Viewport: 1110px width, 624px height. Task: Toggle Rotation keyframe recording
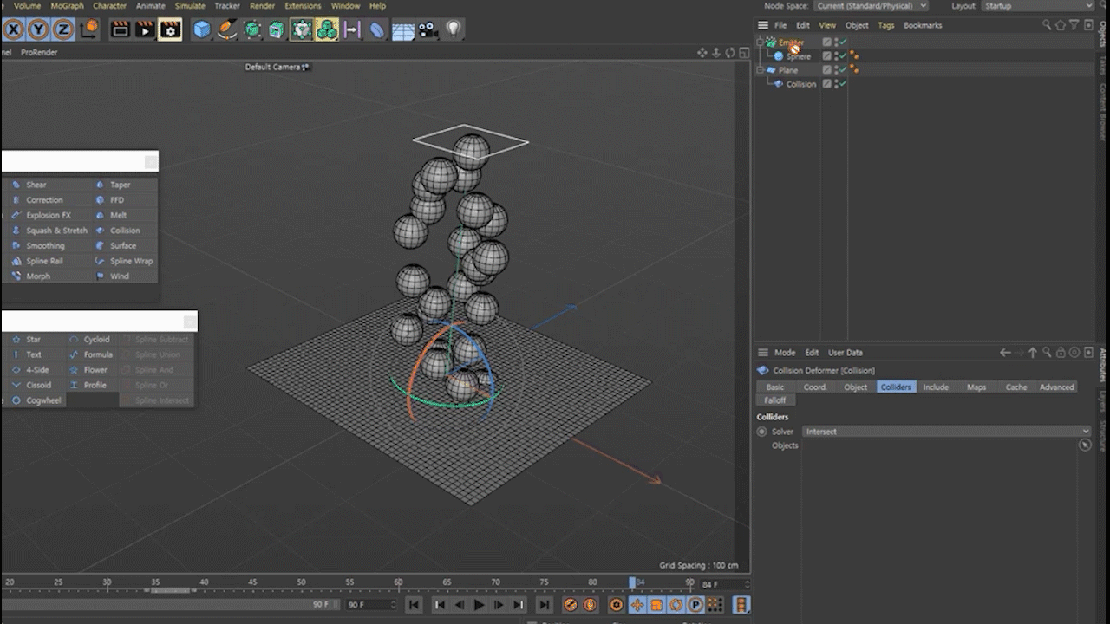click(x=676, y=605)
